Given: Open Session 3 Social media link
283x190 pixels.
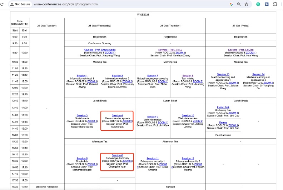Looking at the screenshot, I should 82,115.
